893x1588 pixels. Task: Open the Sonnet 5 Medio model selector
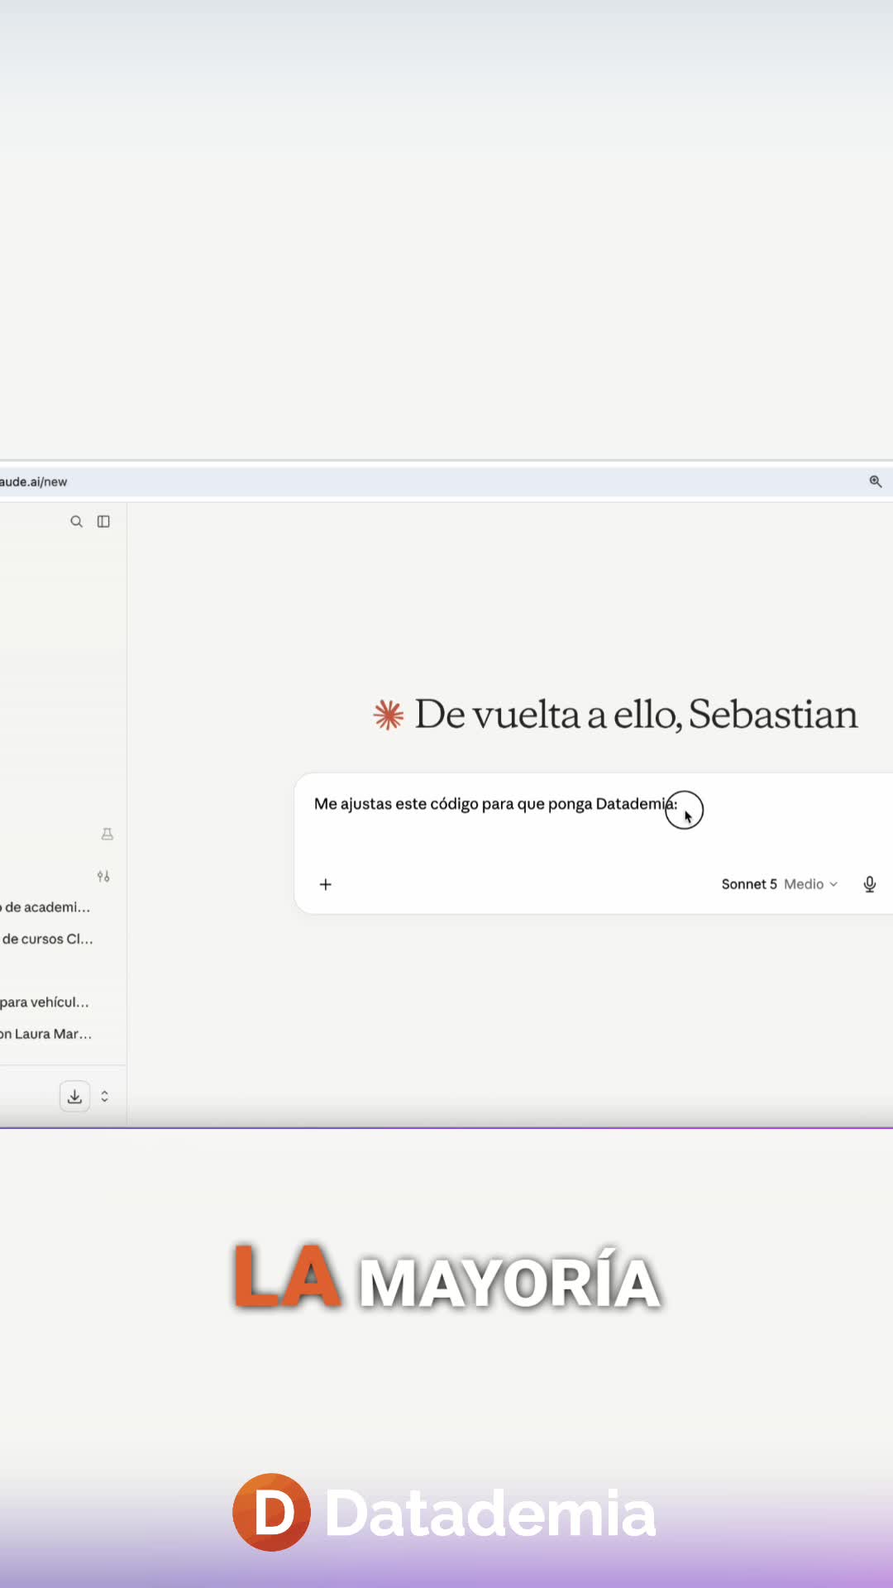(779, 884)
